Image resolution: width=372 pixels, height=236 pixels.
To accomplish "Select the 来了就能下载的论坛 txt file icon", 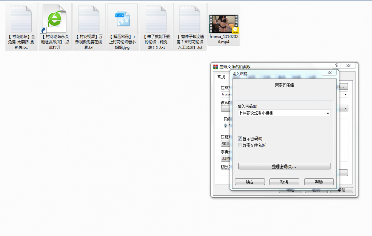I will 156,19.
